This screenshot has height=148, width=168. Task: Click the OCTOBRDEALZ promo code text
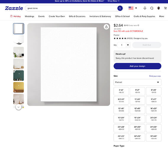click(x=136, y=31)
